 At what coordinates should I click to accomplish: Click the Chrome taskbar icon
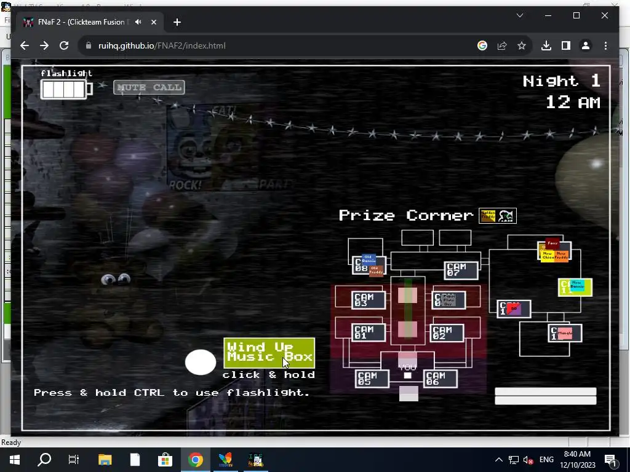195,460
